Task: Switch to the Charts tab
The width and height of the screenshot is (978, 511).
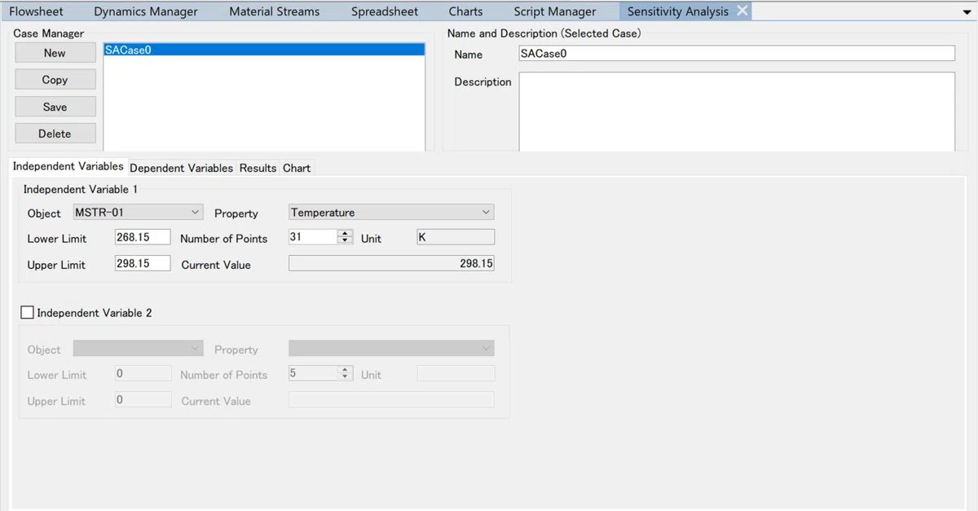Action: point(465,11)
